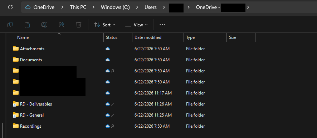317x138 pixels.
Task: Click 6/22/2026 11:17 AM date cell
Action: pyautogui.click(x=153, y=93)
